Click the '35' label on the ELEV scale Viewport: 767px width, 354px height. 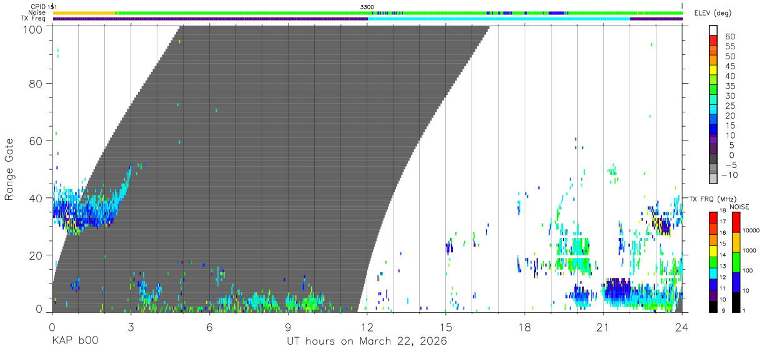(x=730, y=86)
